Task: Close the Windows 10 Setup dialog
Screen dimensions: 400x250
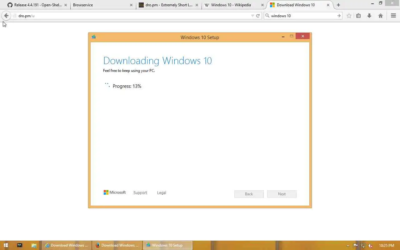Action: (x=302, y=36)
